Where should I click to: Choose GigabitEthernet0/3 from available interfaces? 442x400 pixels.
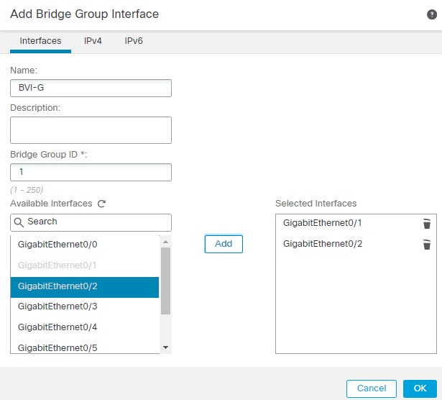click(x=85, y=306)
